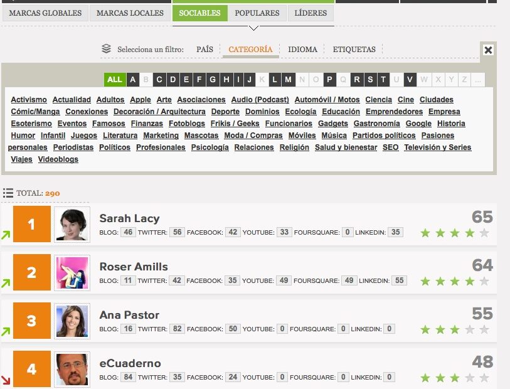Click Sarah Lacy's Twitter score 56
The width and height of the screenshot is (510, 389).
(178, 232)
